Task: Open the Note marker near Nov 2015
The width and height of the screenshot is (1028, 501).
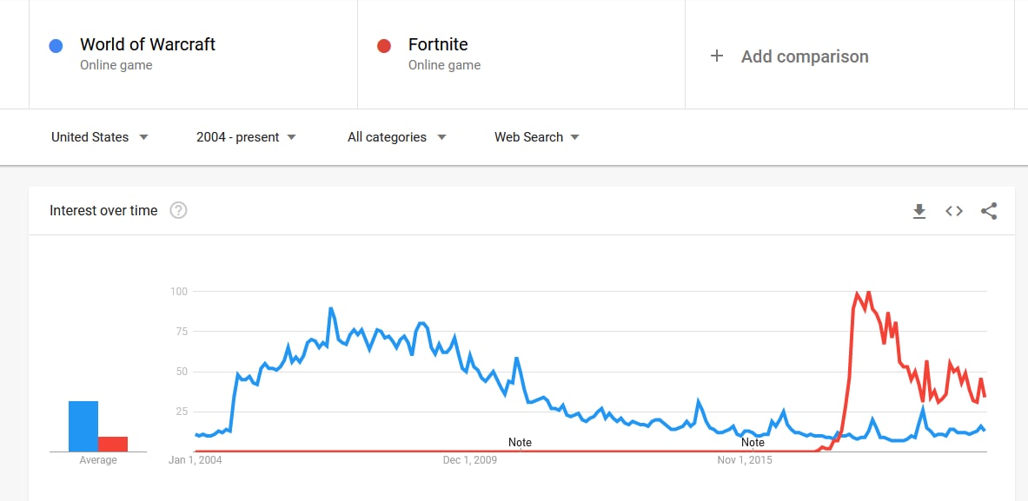Action: coord(753,443)
